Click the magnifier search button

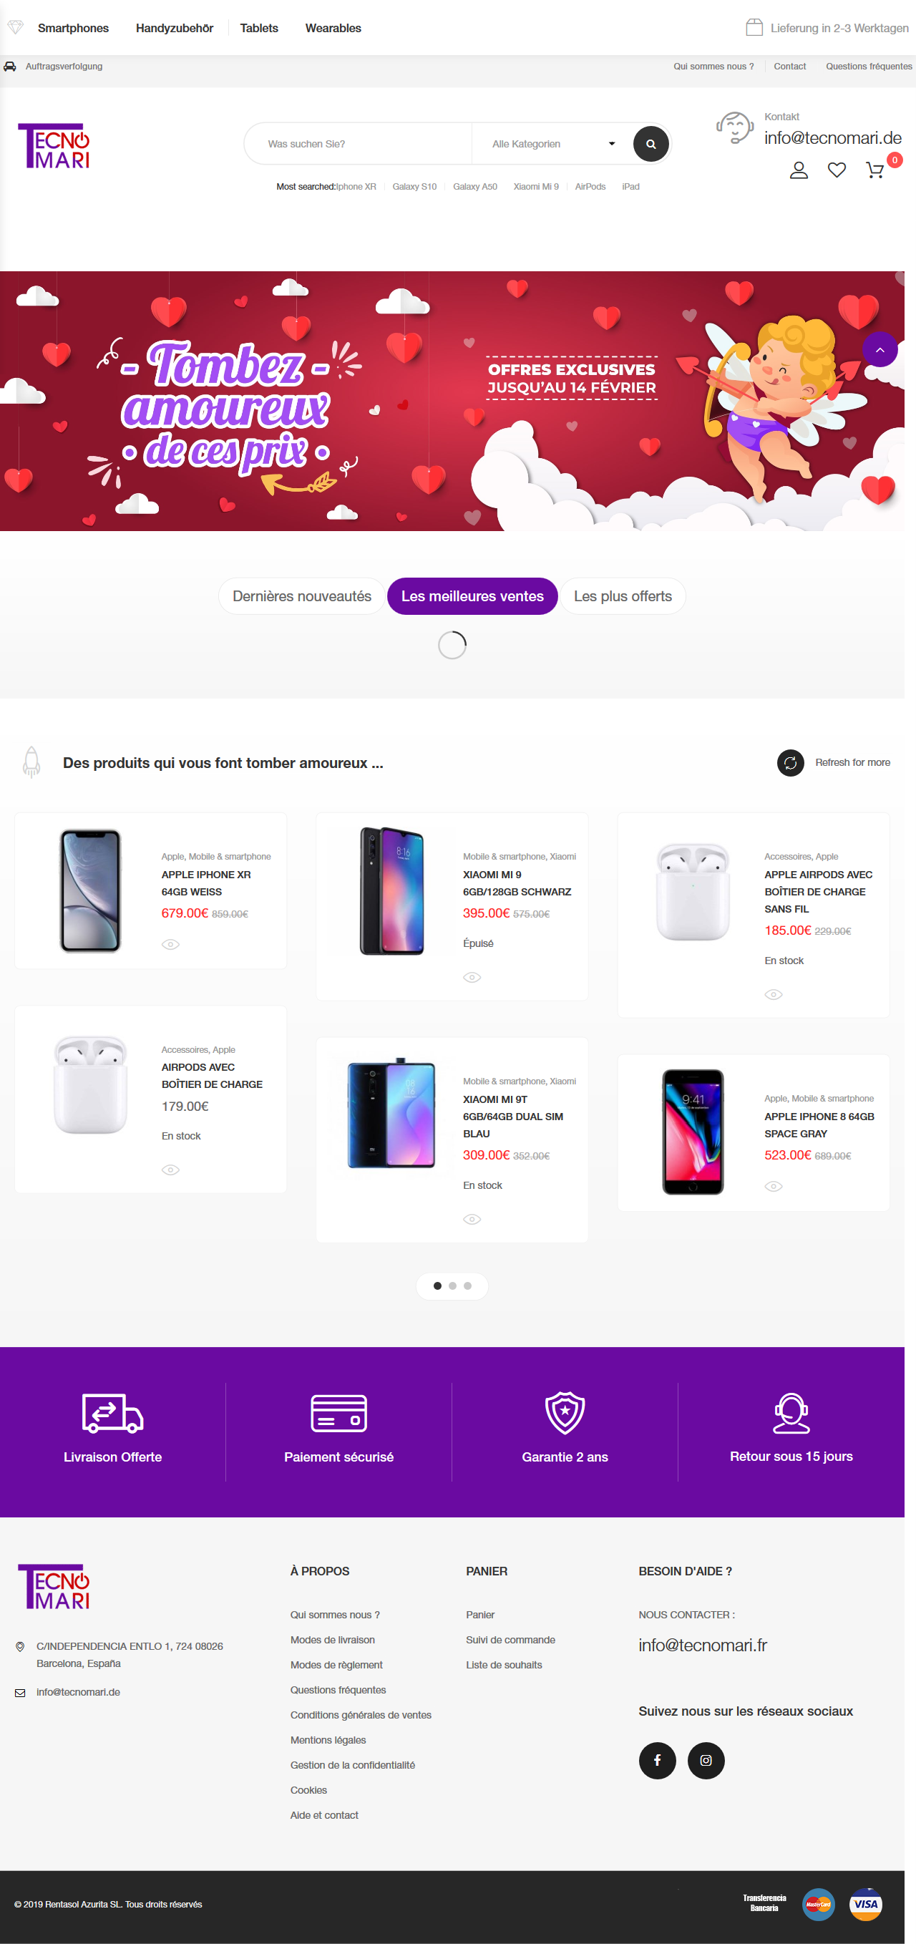[x=651, y=144]
